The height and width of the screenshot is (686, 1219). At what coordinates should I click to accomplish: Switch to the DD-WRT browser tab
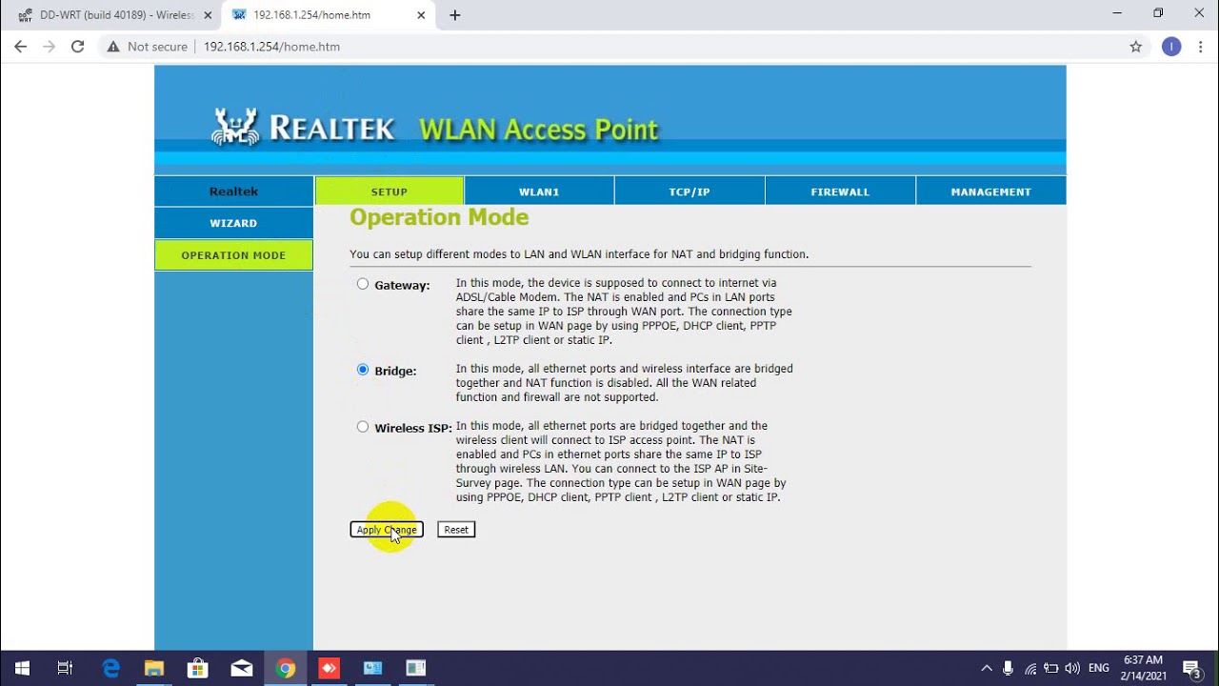pos(110,15)
